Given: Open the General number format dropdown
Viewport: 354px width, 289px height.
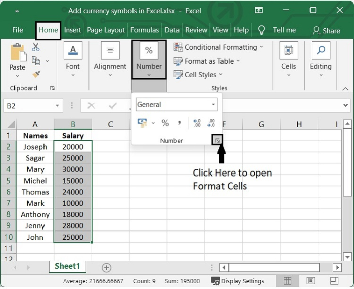Looking at the screenshot, I should (x=213, y=105).
